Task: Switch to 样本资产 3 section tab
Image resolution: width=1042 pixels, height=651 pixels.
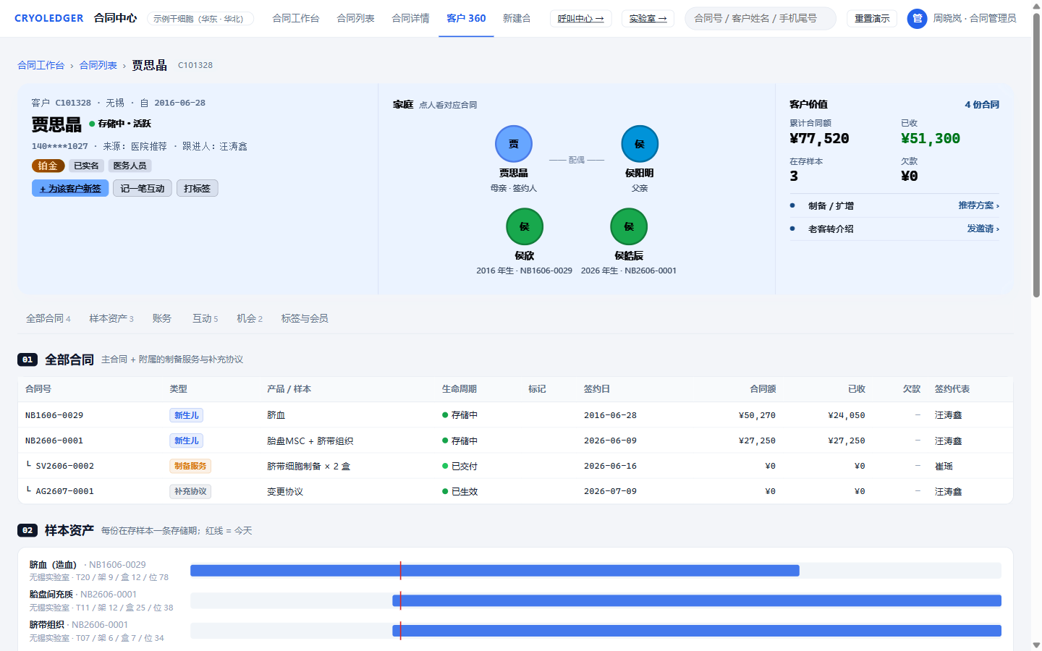Action: click(111, 318)
